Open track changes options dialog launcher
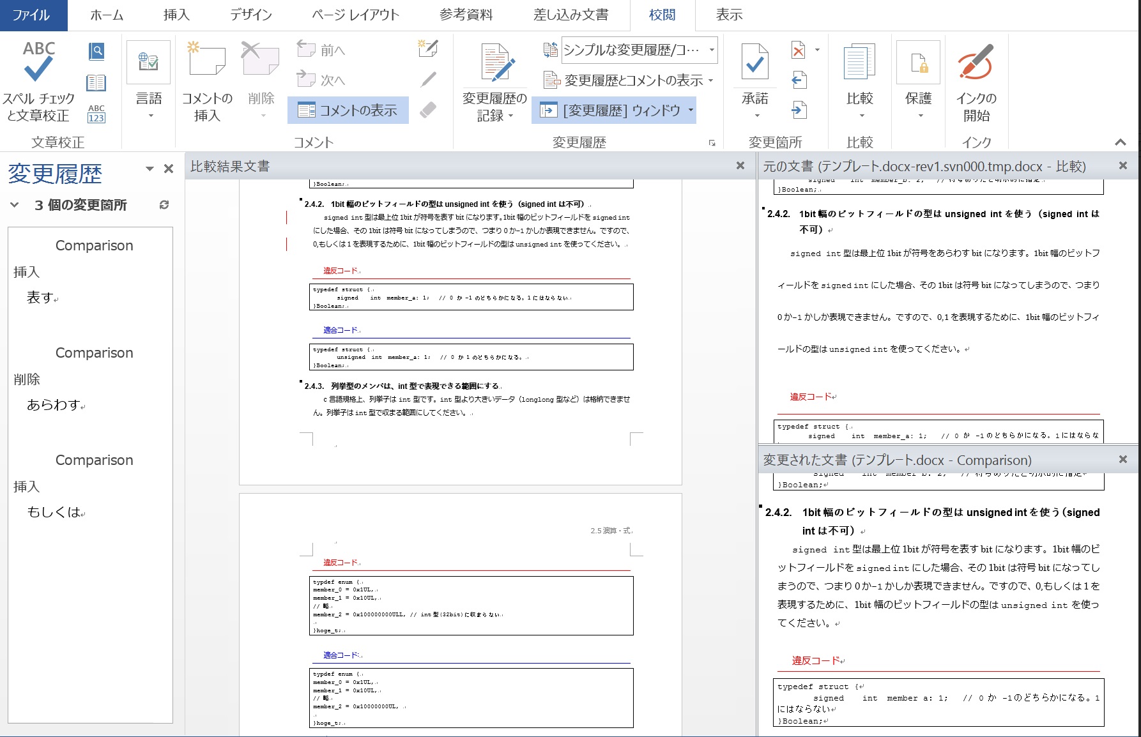Image resolution: width=1141 pixels, height=737 pixels. 712,143
